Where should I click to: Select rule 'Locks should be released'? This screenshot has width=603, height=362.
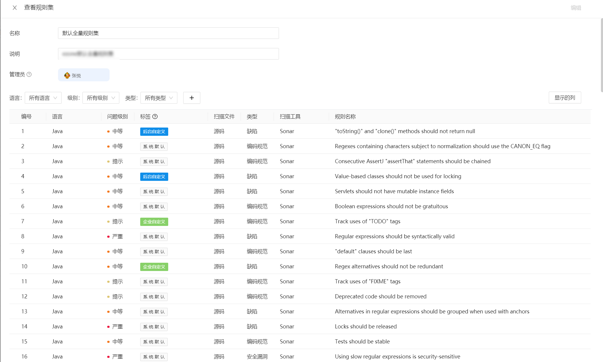point(366,326)
